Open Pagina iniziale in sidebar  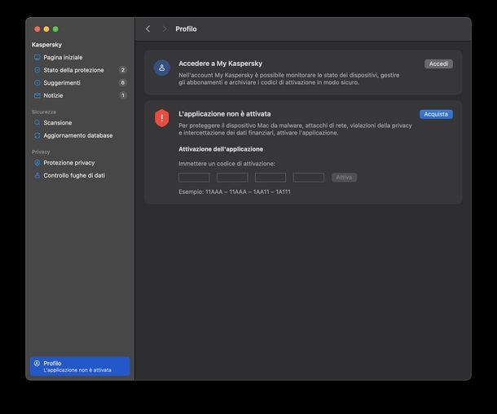pos(80,57)
